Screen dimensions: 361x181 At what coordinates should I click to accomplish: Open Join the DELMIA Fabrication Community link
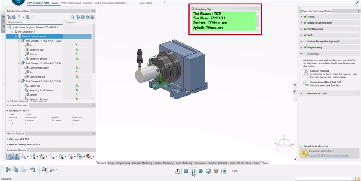329,155
